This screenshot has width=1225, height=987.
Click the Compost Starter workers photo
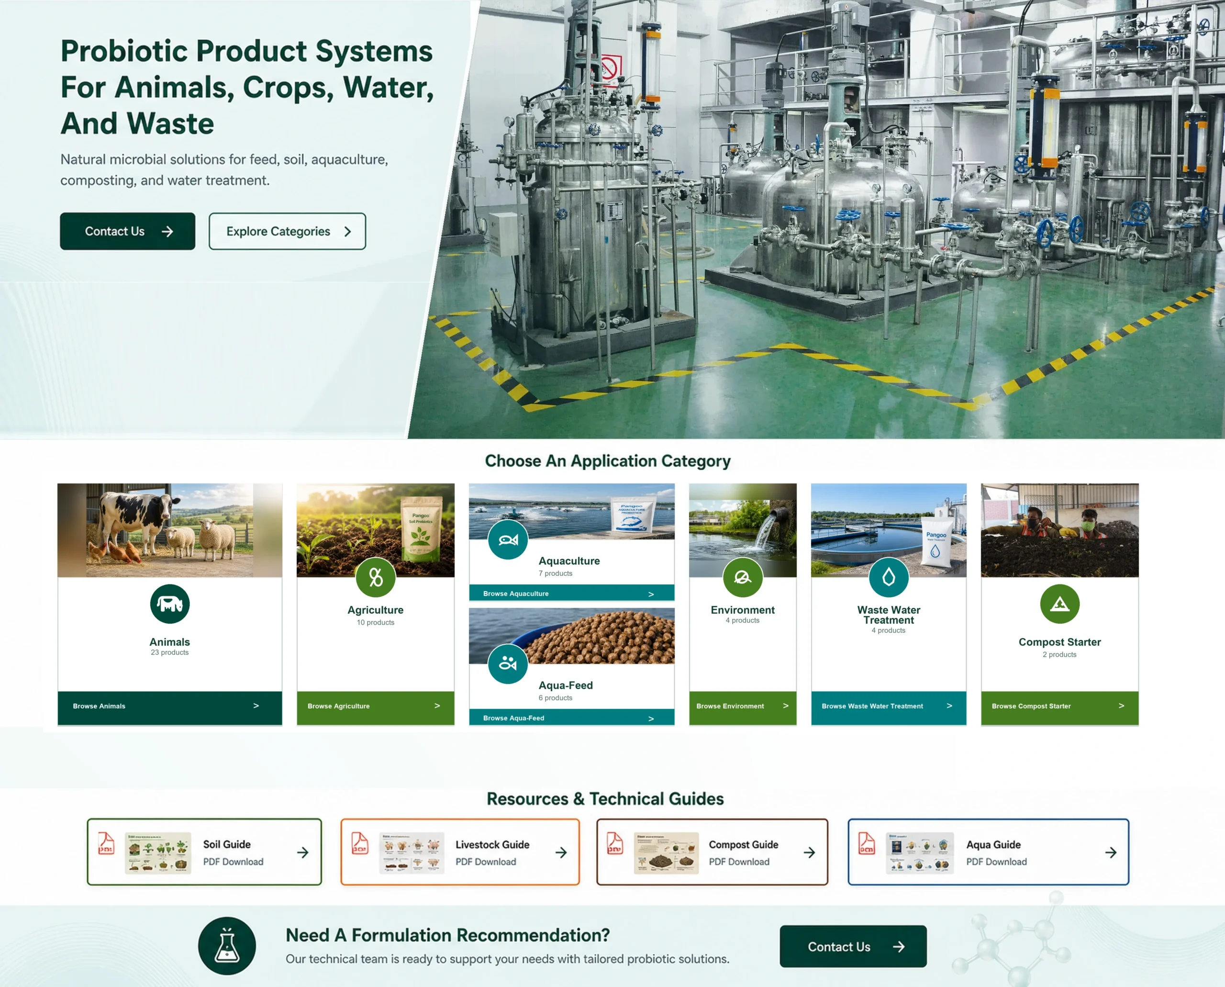(1059, 530)
